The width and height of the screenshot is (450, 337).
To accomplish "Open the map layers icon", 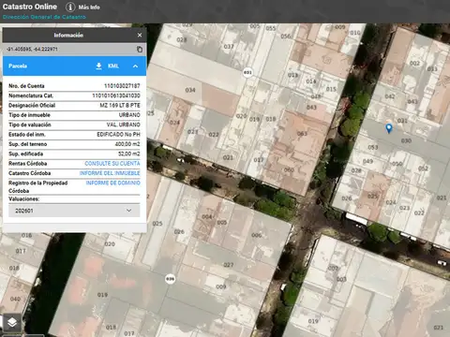I will click(12, 322).
